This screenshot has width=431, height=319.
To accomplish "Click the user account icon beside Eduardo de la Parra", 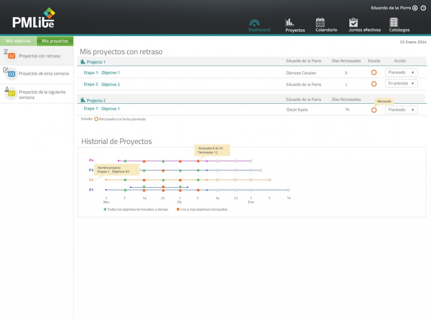I will pos(415,8).
